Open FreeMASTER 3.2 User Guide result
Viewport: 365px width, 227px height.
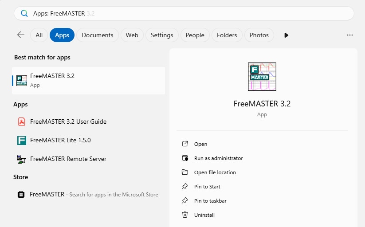[x=68, y=121]
